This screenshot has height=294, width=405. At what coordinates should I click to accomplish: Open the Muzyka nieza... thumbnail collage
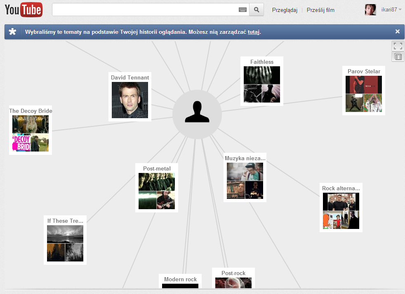tap(245, 181)
